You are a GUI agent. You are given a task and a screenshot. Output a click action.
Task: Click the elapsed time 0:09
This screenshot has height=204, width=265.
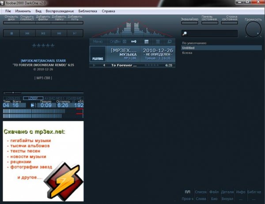point(46,105)
